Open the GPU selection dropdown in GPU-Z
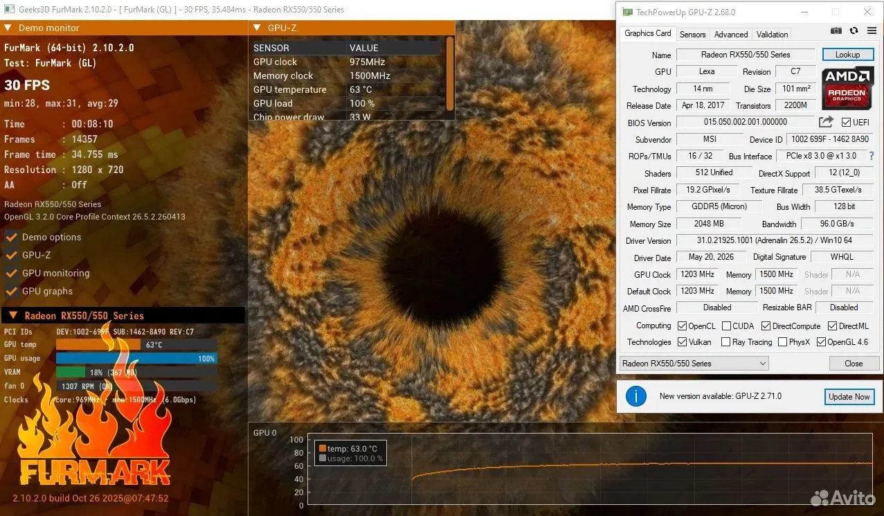The height and width of the screenshot is (516, 884). click(x=694, y=364)
